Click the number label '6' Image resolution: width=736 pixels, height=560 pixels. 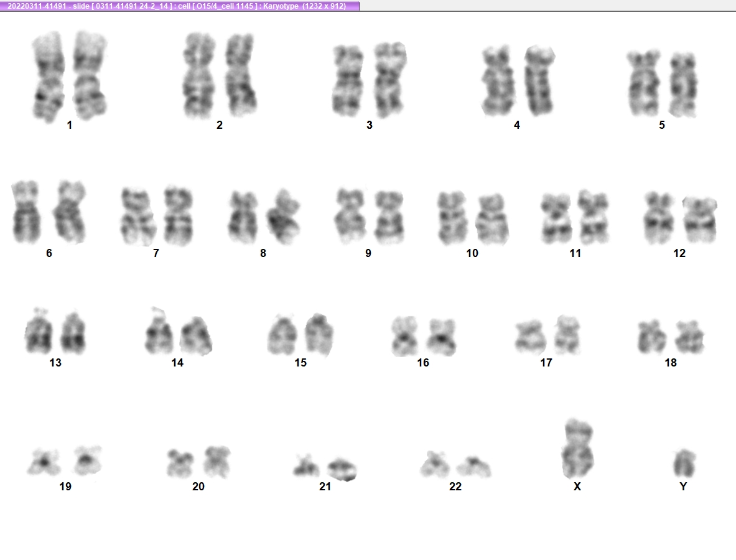pos(49,253)
